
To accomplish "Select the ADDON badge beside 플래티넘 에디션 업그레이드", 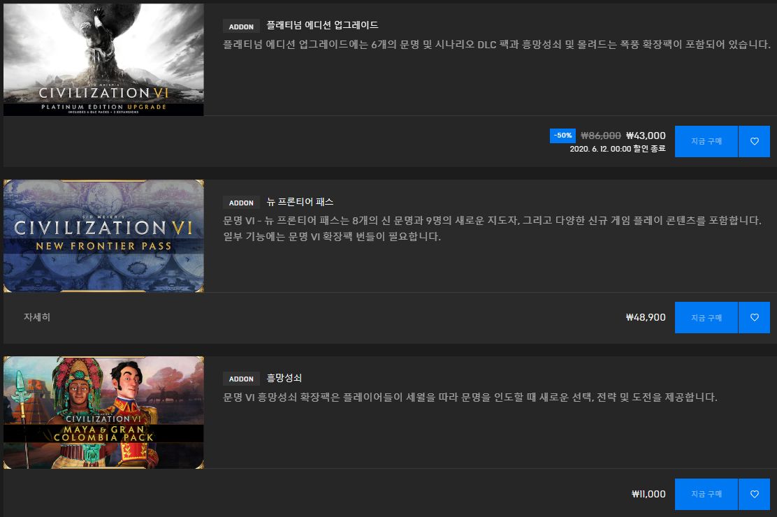I will (241, 27).
